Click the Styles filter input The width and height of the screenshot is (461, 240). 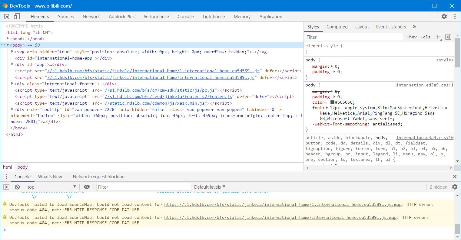(354, 37)
